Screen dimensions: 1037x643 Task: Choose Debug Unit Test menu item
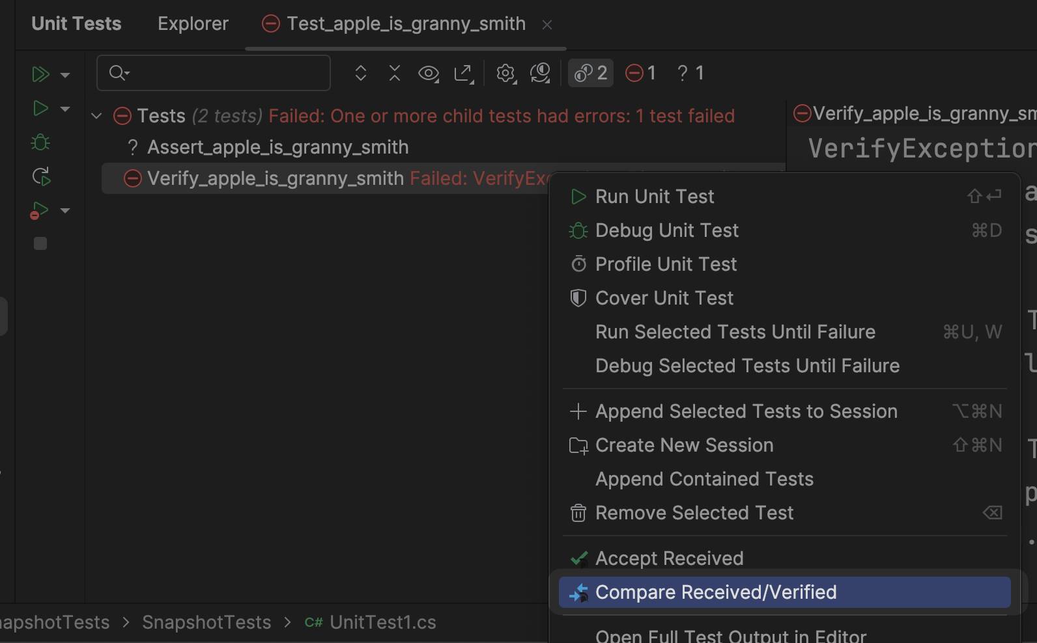(x=785, y=230)
